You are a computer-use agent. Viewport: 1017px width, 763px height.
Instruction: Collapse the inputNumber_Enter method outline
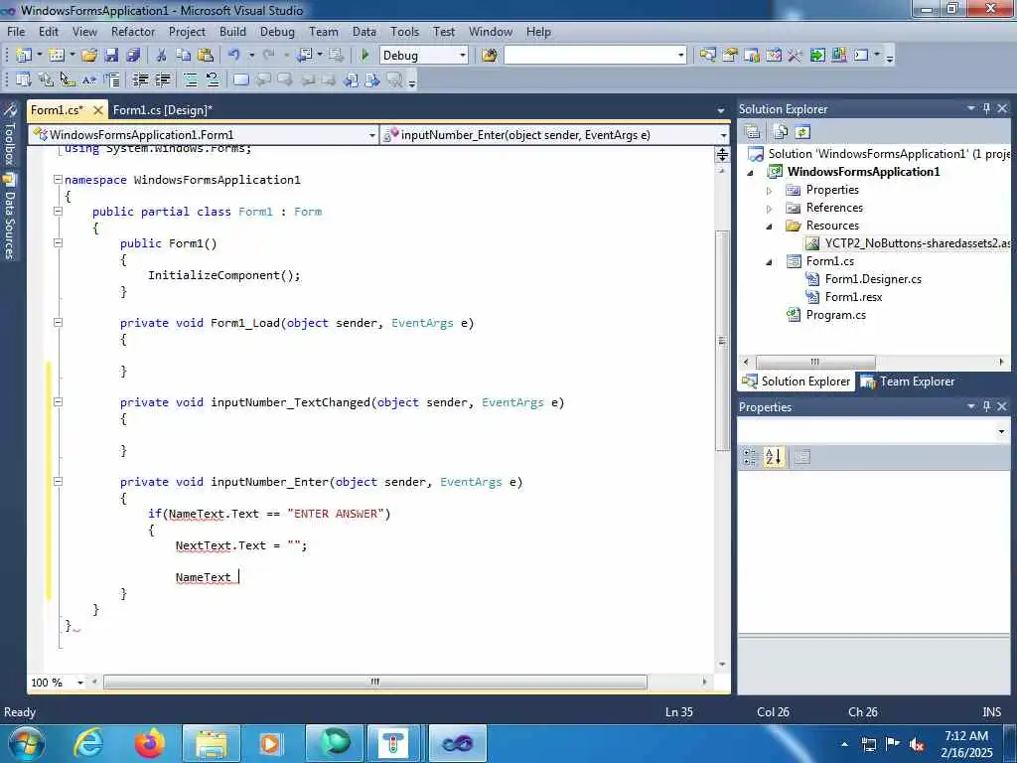click(x=58, y=482)
